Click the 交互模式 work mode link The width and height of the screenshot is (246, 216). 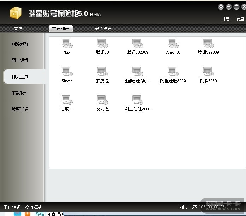[x=34, y=208]
